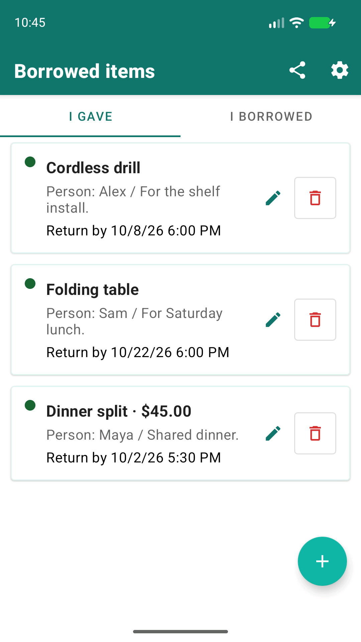Switch to the I BORROWED tab
The width and height of the screenshot is (361, 642).
(271, 116)
